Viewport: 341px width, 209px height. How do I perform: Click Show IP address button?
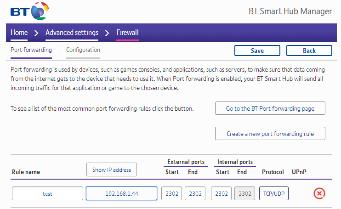tap(111, 169)
